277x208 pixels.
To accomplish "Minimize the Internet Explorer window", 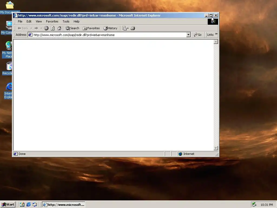I will [x=206, y=15].
